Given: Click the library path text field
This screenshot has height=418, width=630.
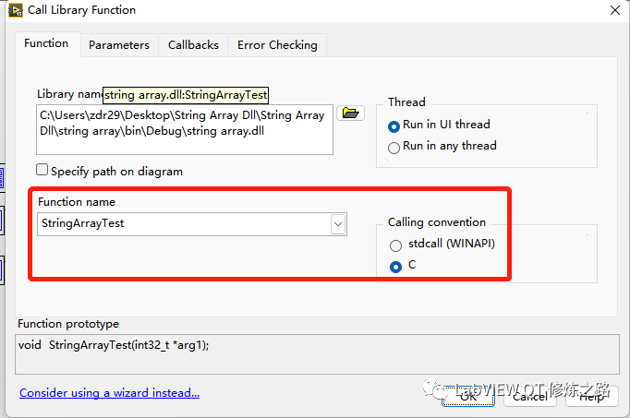Looking at the screenshot, I should click(185, 129).
